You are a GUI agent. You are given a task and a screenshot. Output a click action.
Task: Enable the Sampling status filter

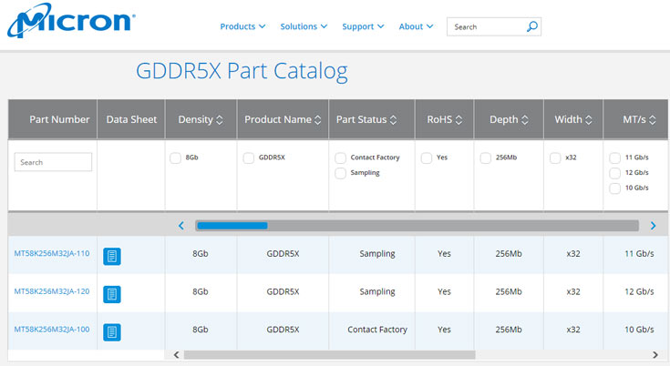point(341,173)
